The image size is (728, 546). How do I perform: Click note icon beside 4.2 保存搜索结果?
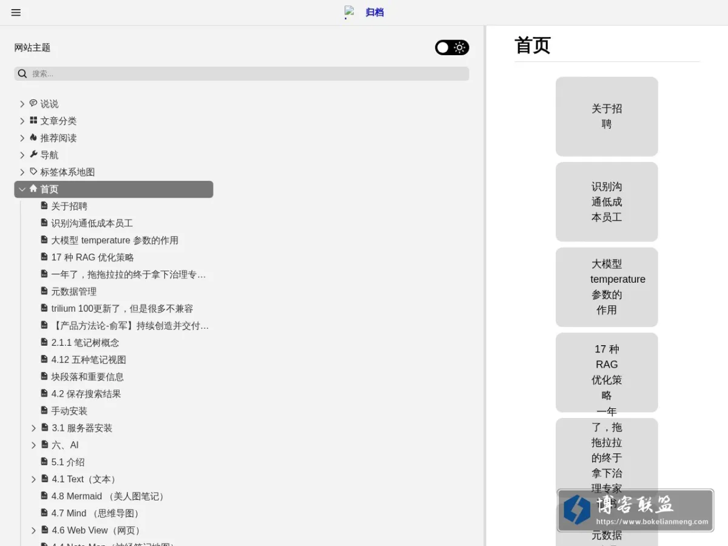44,393
